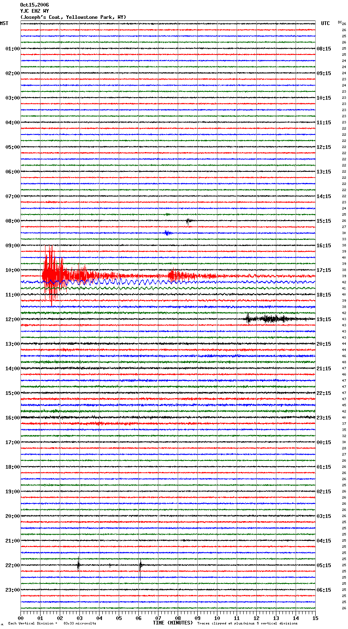
Task: Click minute-axis tick label '05'
Action: pyautogui.click(x=119, y=618)
